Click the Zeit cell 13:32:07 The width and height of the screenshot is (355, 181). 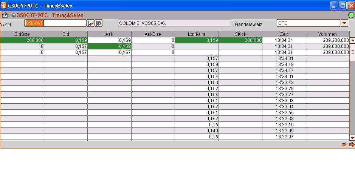click(x=284, y=137)
